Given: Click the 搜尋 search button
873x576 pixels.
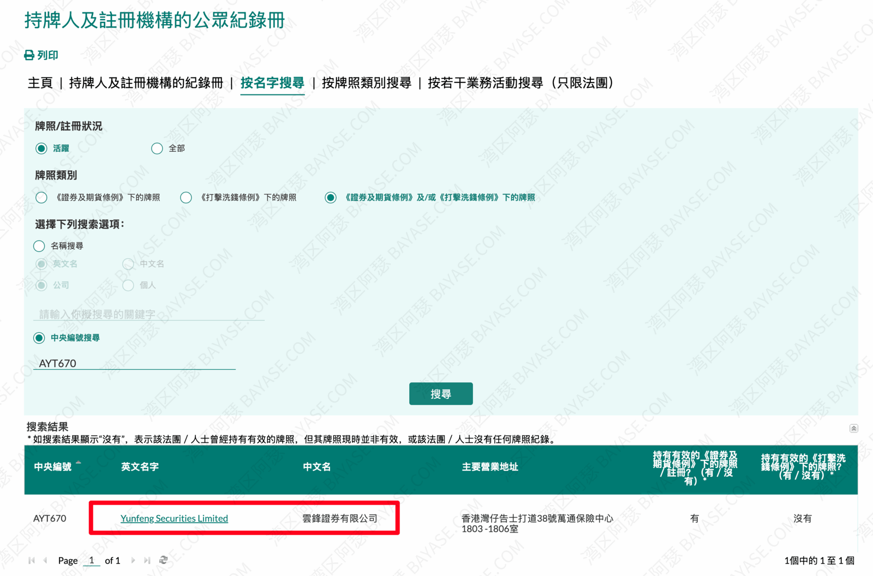Looking at the screenshot, I should (441, 394).
